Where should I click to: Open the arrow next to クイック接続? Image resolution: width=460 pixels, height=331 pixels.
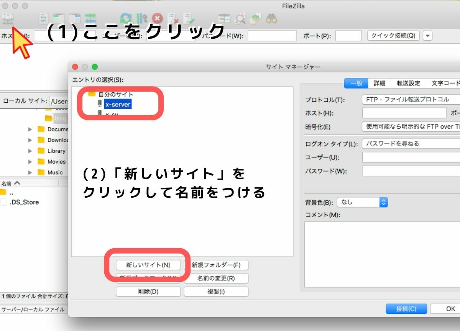[428, 36]
